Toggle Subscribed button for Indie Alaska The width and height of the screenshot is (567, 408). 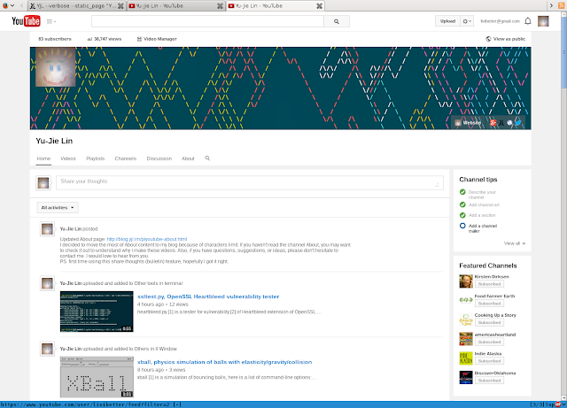click(489, 361)
